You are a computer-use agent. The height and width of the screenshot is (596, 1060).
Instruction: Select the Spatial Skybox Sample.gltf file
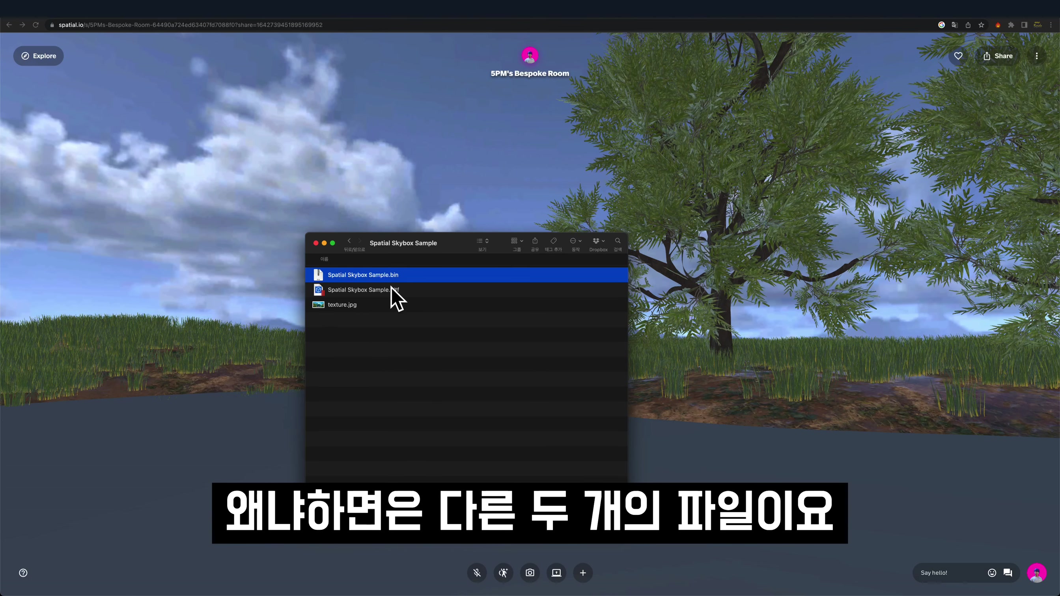coord(467,290)
